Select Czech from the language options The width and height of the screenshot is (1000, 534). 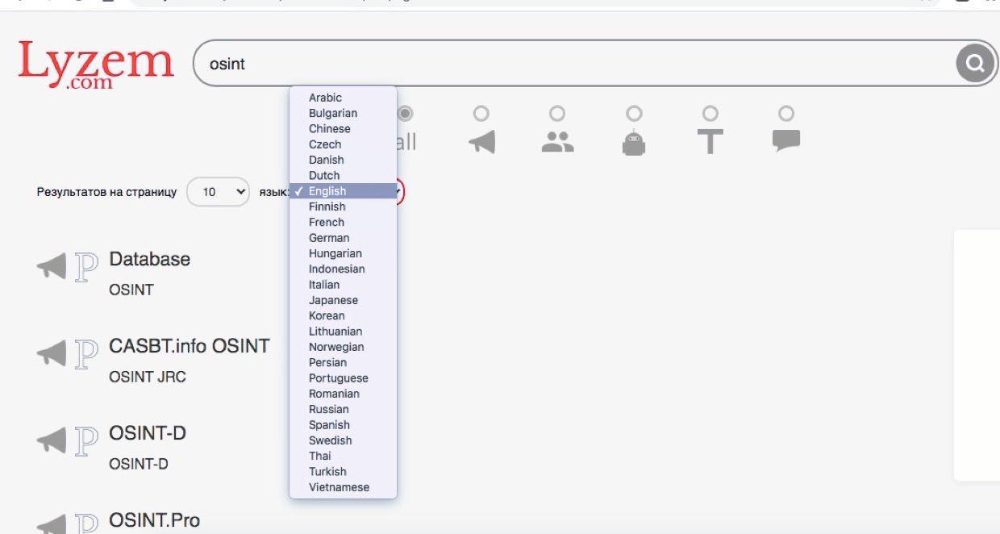point(343,144)
